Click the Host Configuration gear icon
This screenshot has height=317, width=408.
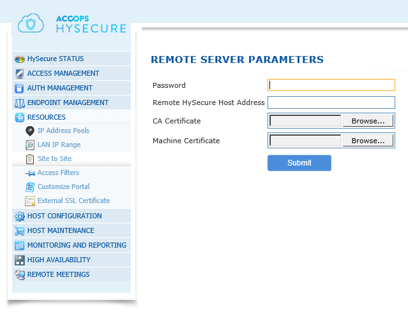(20, 216)
